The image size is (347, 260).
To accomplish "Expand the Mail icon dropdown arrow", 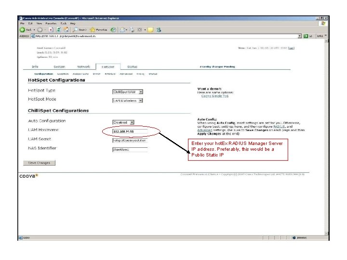I will pos(126,30).
